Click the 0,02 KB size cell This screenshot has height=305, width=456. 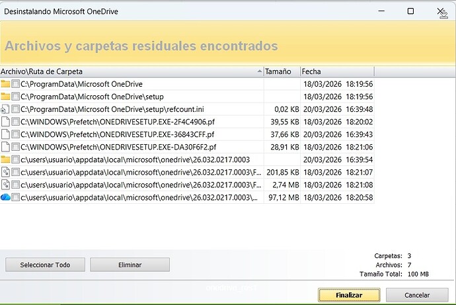pyautogui.click(x=282, y=109)
